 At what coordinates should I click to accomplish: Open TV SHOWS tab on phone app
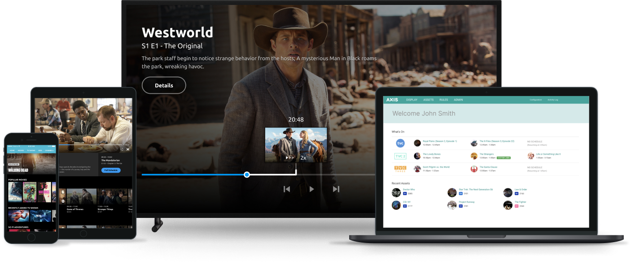[31, 151]
